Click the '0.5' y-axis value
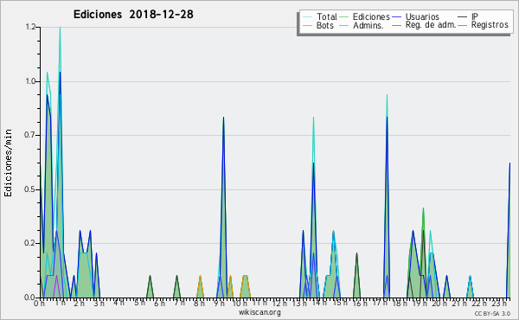 pyautogui.click(x=30, y=189)
